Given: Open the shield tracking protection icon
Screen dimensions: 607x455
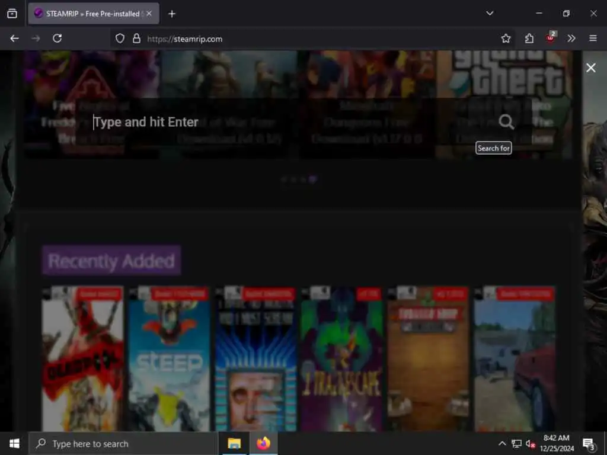Looking at the screenshot, I should [120, 39].
